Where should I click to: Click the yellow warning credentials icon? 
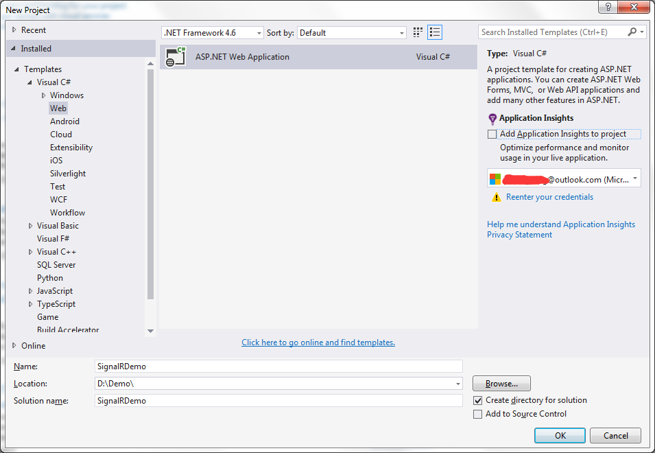coord(497,197)
